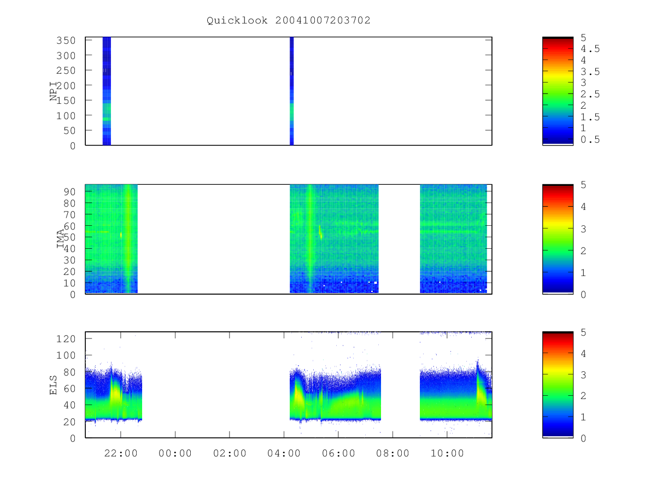Screen dimensions: 656x492
Task: Click the first ELS spectrogram block near 22:00
Action: click(114, 394)
